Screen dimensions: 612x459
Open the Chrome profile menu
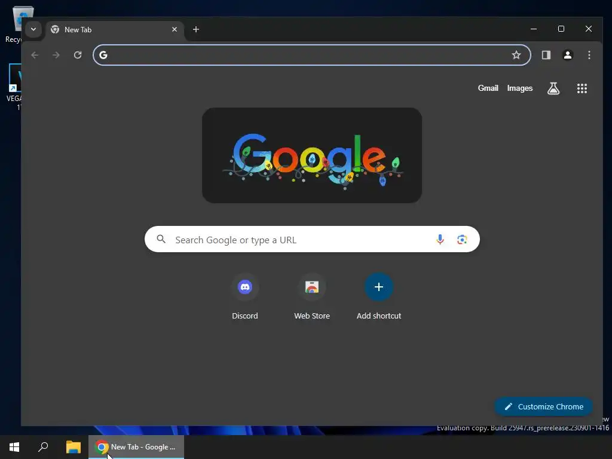(568, 55)
